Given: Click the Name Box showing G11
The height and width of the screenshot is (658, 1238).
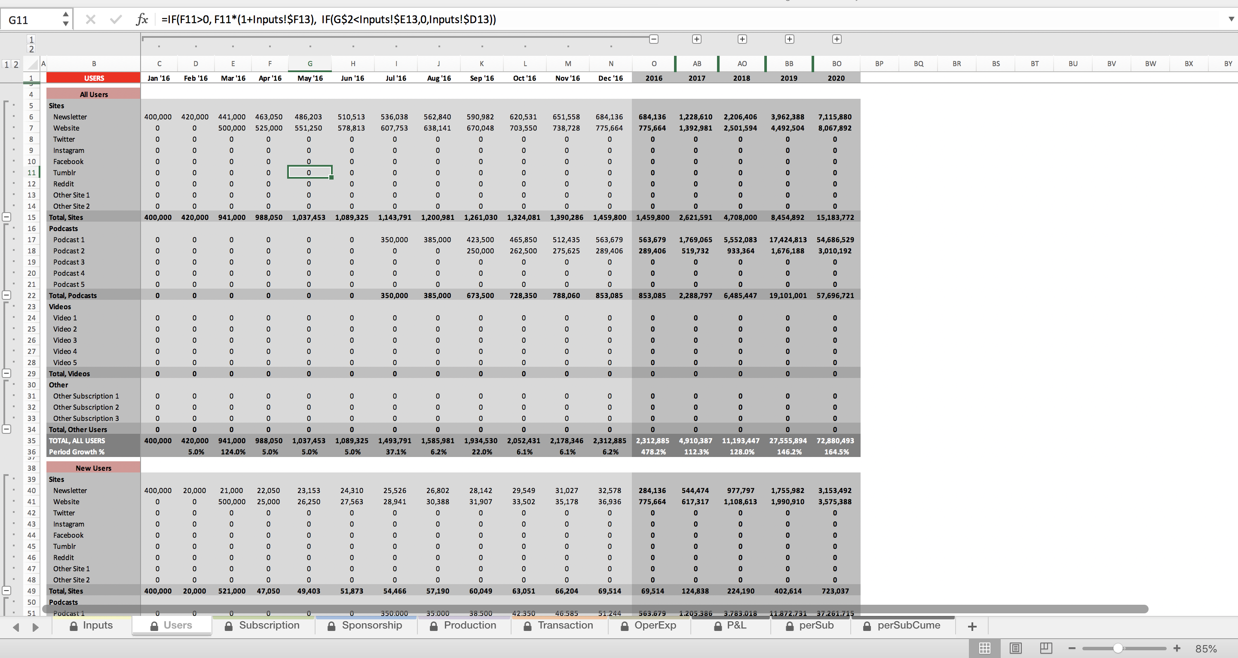Looking at the screenshot, I should pyautogui.click(x=31, y=20).
